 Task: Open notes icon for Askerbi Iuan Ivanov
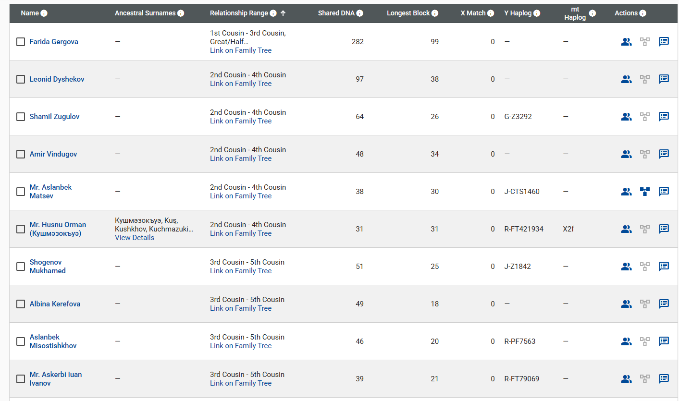click(664, 379)
